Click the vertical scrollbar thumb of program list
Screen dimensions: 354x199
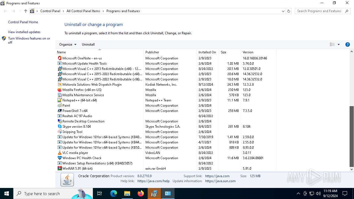352,137
